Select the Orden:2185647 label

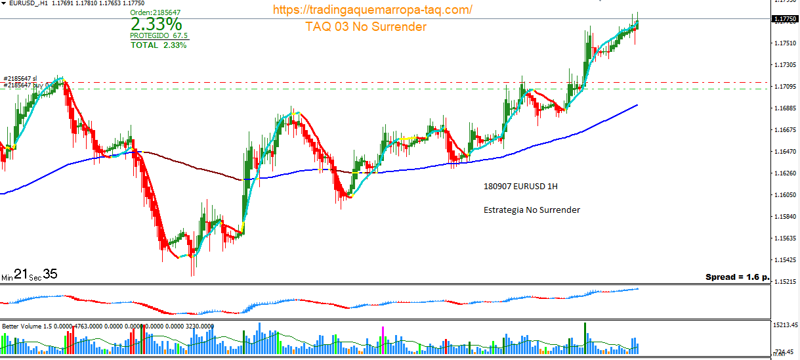pos(156,12)
